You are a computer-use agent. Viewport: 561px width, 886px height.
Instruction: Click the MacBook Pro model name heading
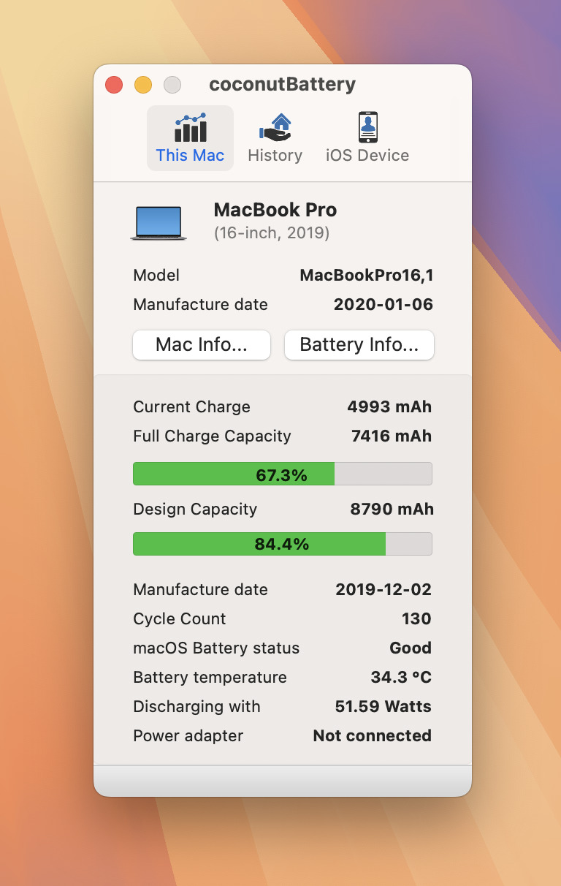point(275,211)
